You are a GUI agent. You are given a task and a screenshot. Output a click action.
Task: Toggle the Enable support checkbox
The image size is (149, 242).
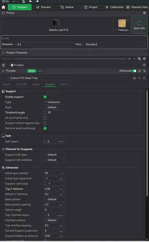45,97
